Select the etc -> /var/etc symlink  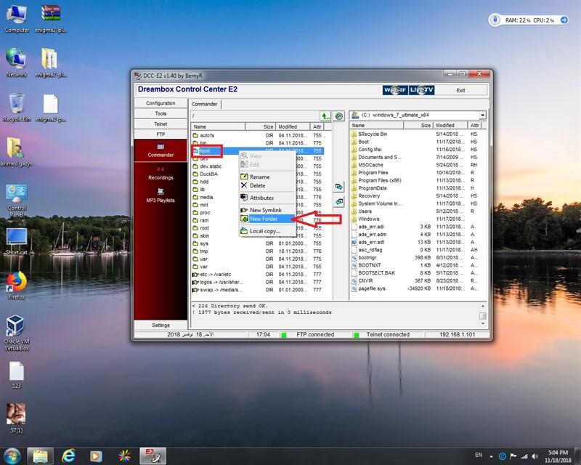[258, 275]
